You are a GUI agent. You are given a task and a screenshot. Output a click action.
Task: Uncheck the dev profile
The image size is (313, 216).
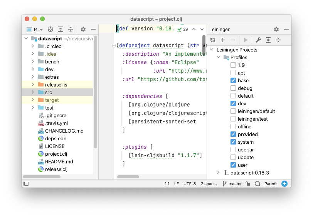[233, 103]
